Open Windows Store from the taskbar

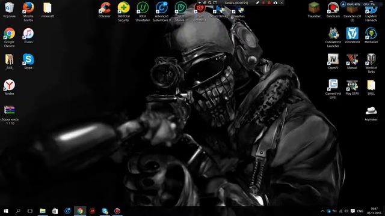(x=55, y=211)
